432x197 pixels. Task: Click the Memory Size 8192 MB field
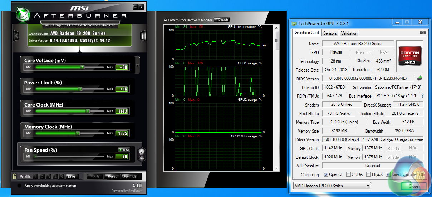tap(340, 131)
